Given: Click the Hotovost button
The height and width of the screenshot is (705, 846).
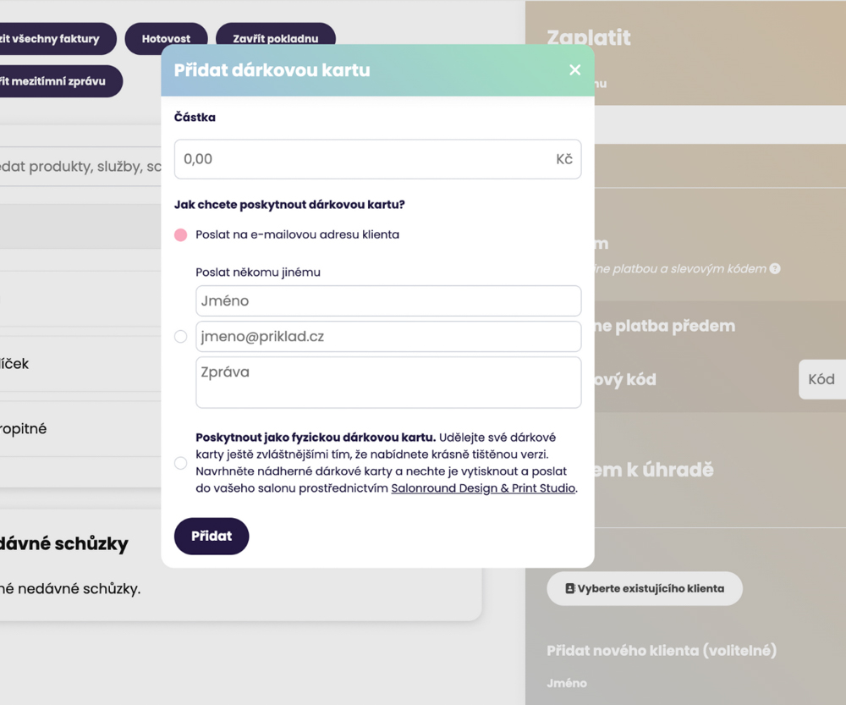Looking at the screenshot, I should point(166,39).
